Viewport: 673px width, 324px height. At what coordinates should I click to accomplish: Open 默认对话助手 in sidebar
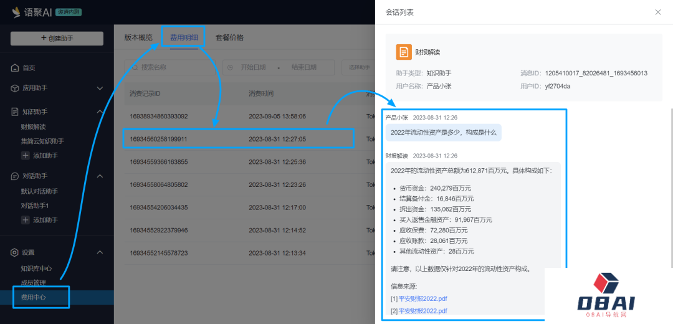click(39, 191)
